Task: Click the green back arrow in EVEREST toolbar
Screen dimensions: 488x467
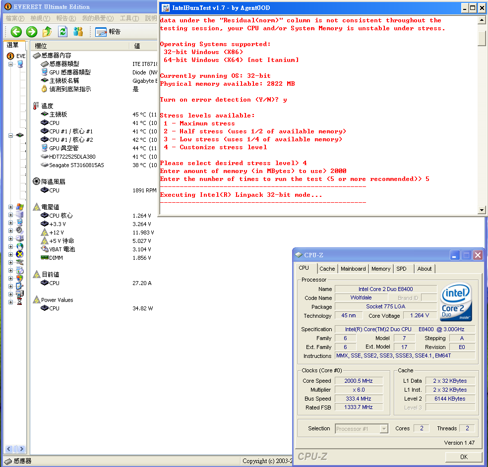Action: pyautogui.click(x=16, y=32)
